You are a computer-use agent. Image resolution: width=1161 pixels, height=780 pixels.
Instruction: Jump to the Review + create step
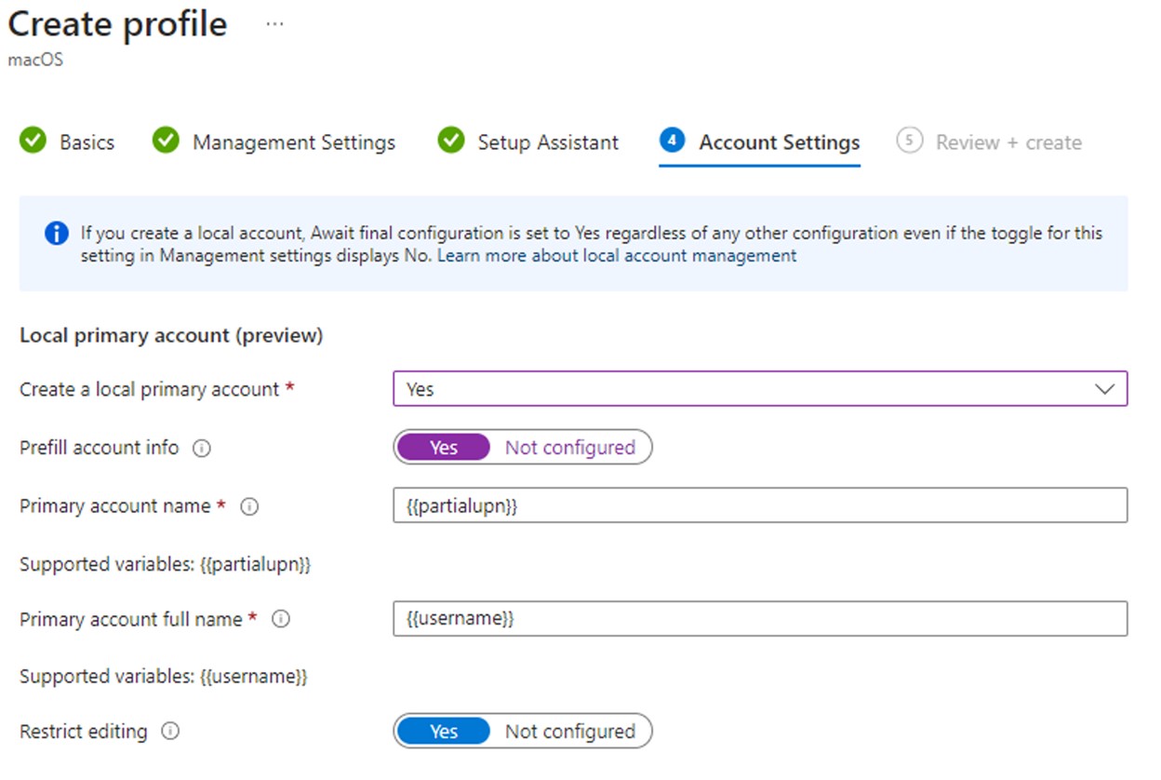[1008, 142]
